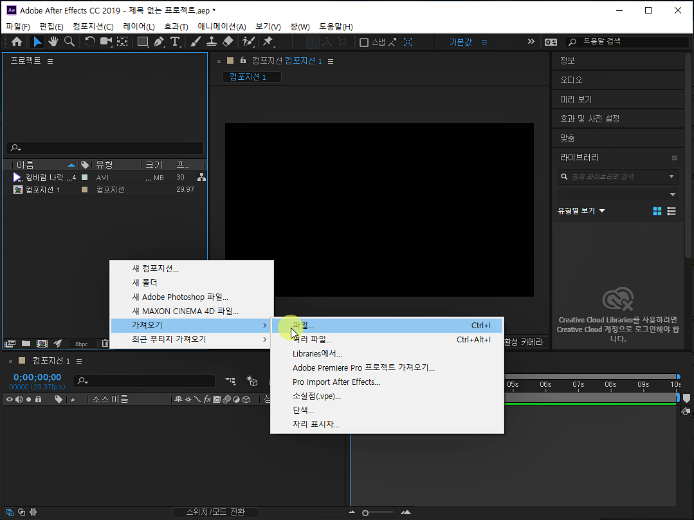Select the Eraser tool

(x=228, y=42)
